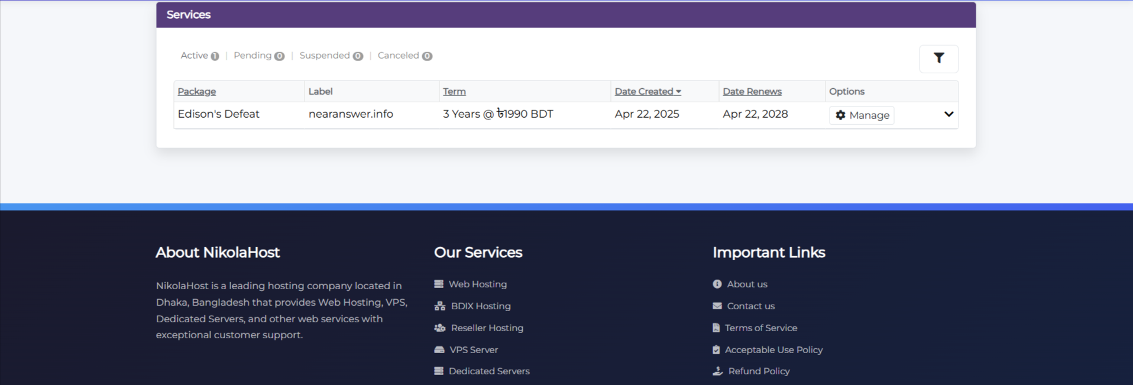Click the Web Hosting server icon
This screenshot has height=385, width=1133.
439,284
